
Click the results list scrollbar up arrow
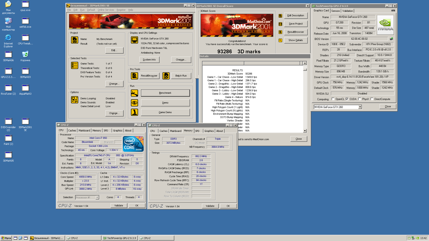click(305, 63)
